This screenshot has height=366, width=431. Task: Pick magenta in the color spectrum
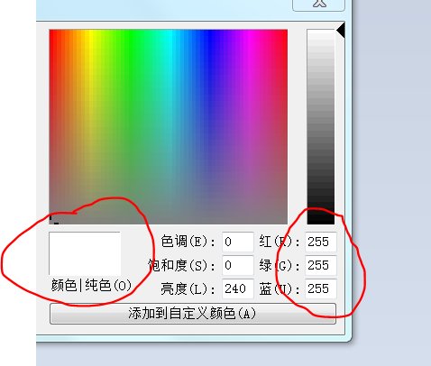tap(248, 33)
